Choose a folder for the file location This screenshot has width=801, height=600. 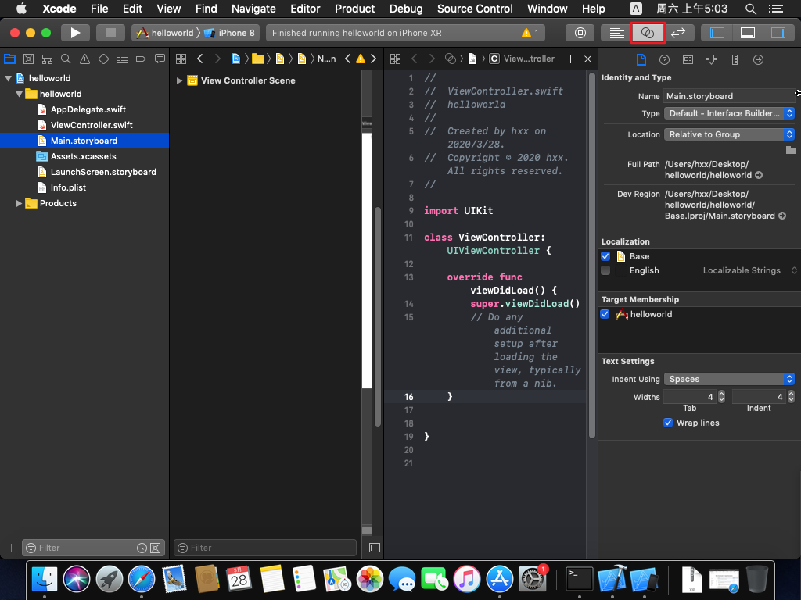[790, 150]
